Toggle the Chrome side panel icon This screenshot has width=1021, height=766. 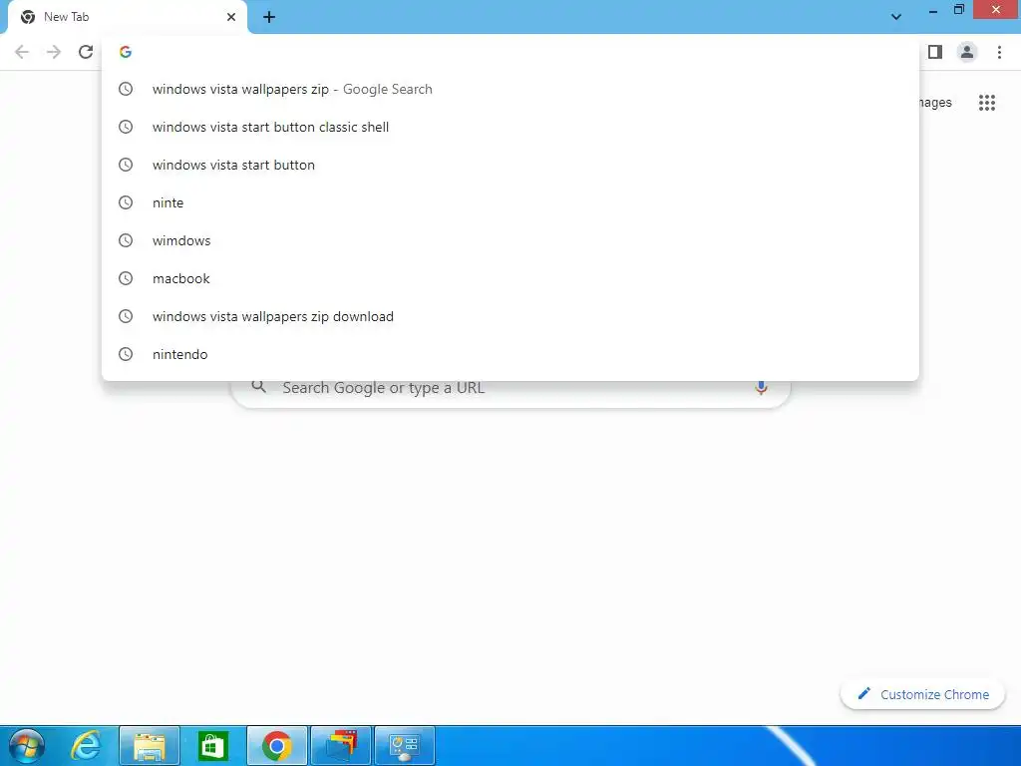935,52
